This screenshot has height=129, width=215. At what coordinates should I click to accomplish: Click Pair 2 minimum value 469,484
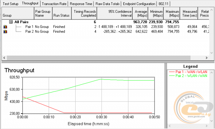point(157,31)
